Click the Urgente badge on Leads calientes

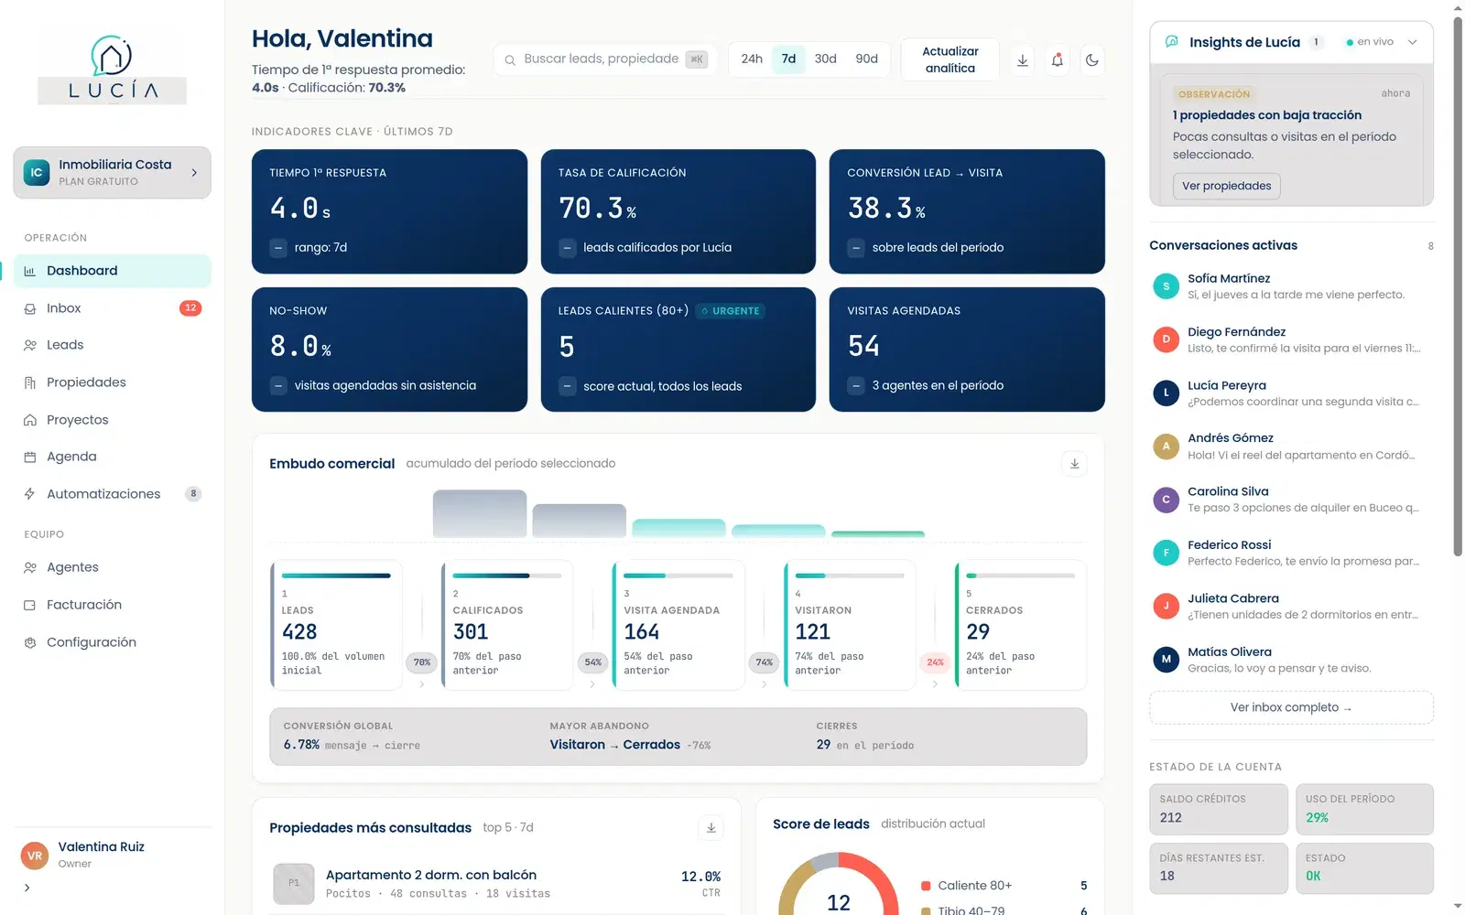pos(731,311)
